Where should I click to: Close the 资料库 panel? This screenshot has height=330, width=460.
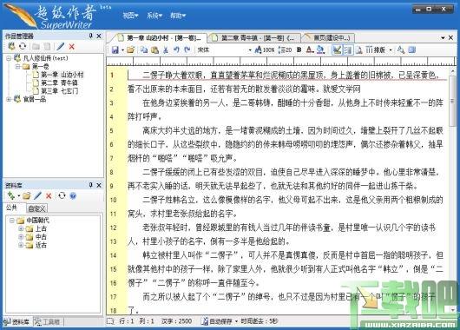point(99,185)
